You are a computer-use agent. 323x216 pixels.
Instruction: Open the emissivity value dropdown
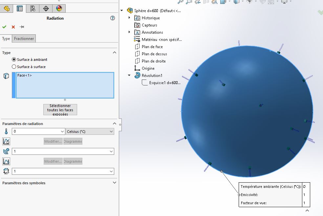111,151
